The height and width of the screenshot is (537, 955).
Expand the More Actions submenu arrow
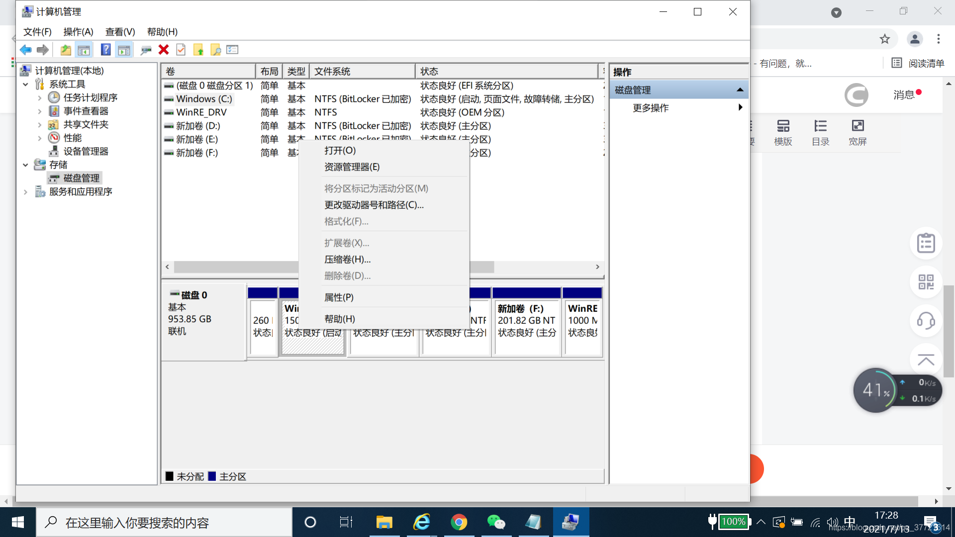click(740, 107)
